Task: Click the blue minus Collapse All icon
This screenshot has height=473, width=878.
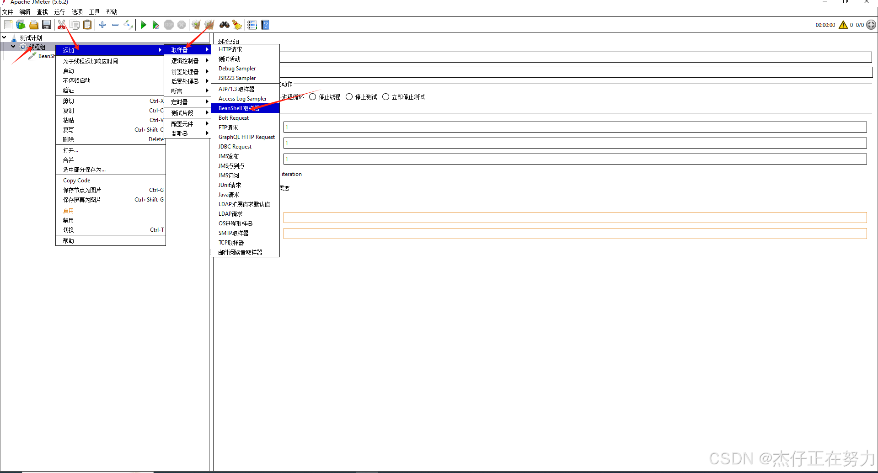Action: [x=115, y=25]
